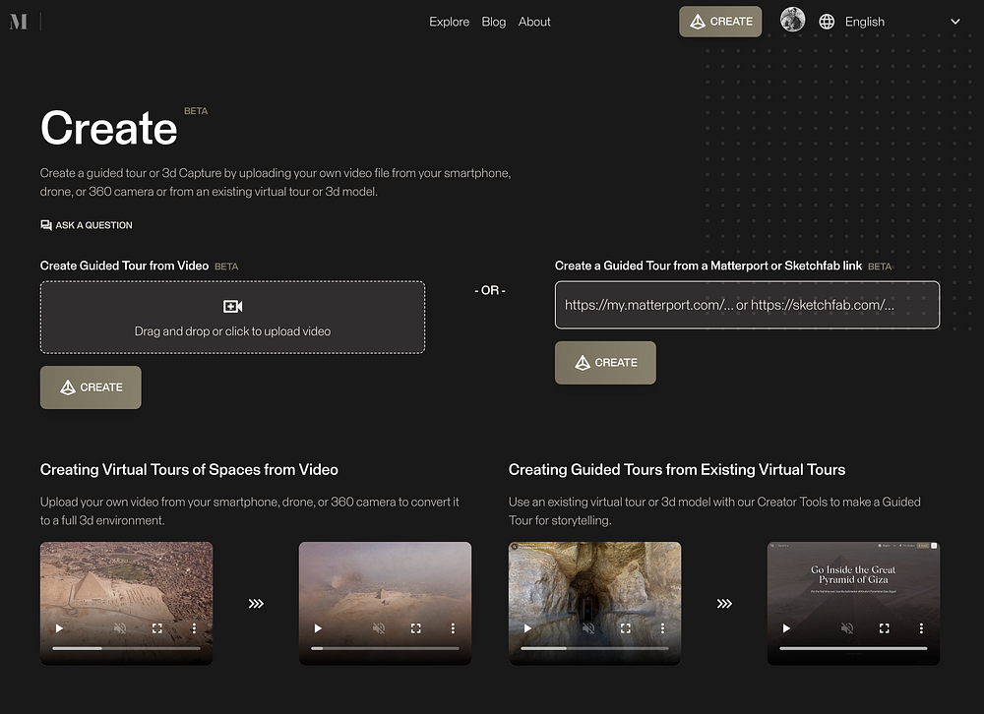Play the first pyramid aerial video
The width and height of the screenshot is (984, 714).
pyautogui.click(x=59, y=628)
